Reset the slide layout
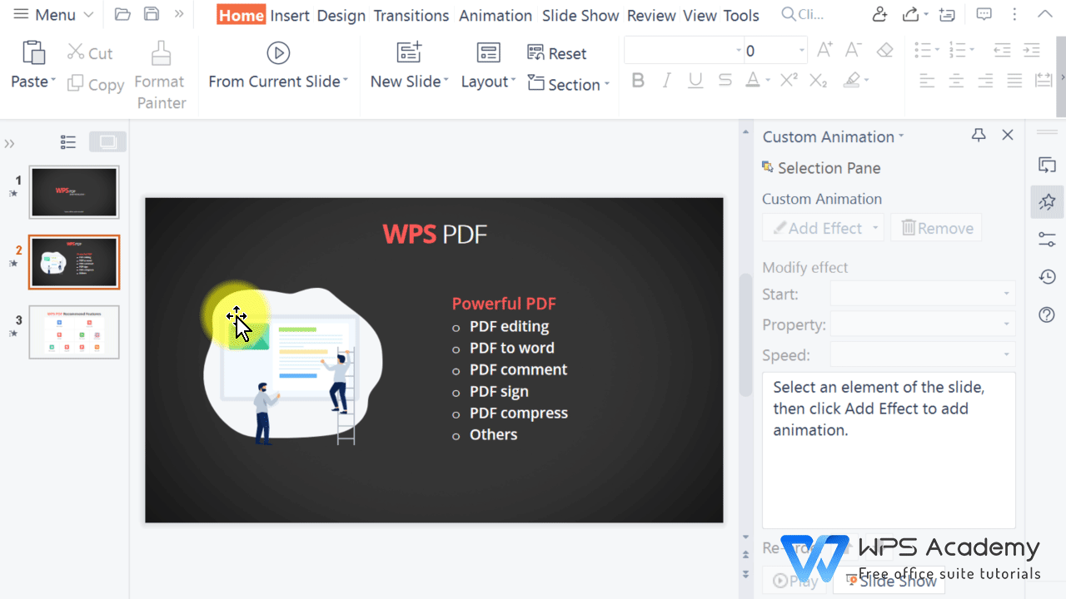Image resolution: width=1066 pixels, height=599 pixels. (x=557, y=53)
